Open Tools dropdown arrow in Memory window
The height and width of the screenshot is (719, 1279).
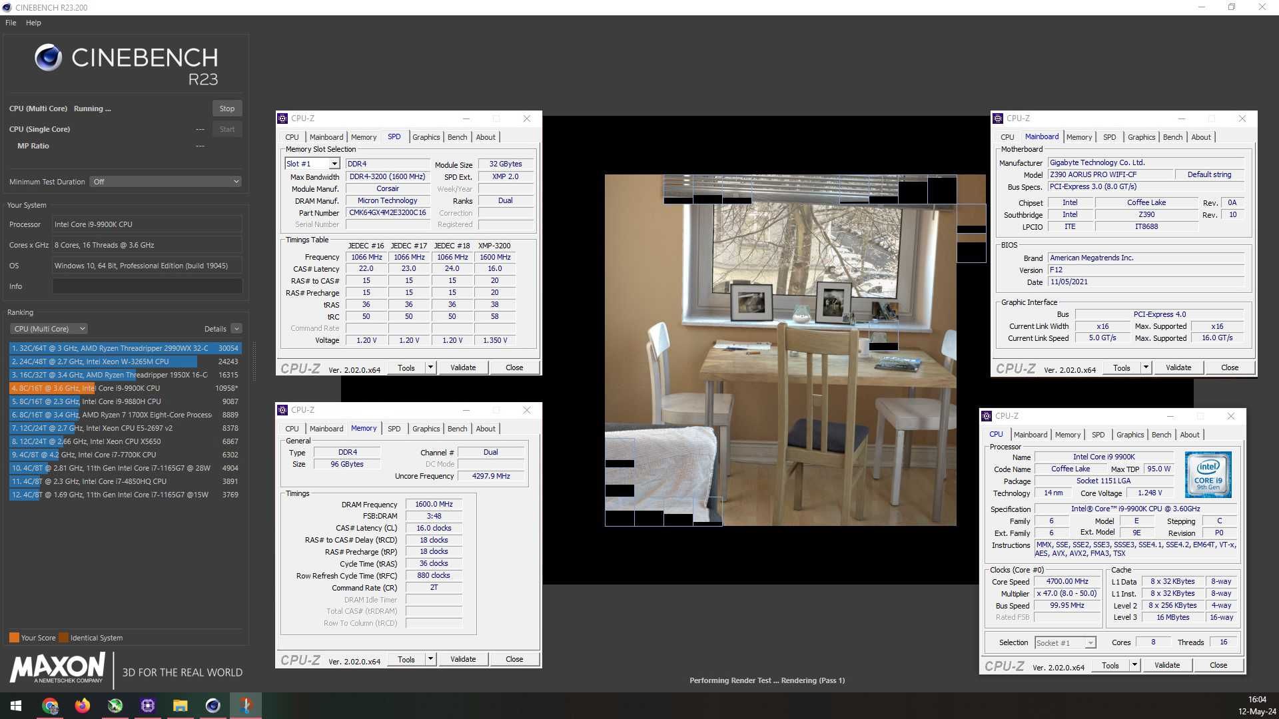tap(430, 659)
